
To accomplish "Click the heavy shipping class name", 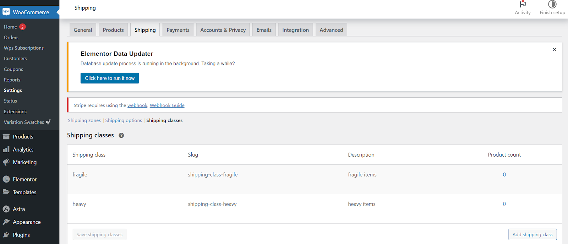I will click(79, 204).
